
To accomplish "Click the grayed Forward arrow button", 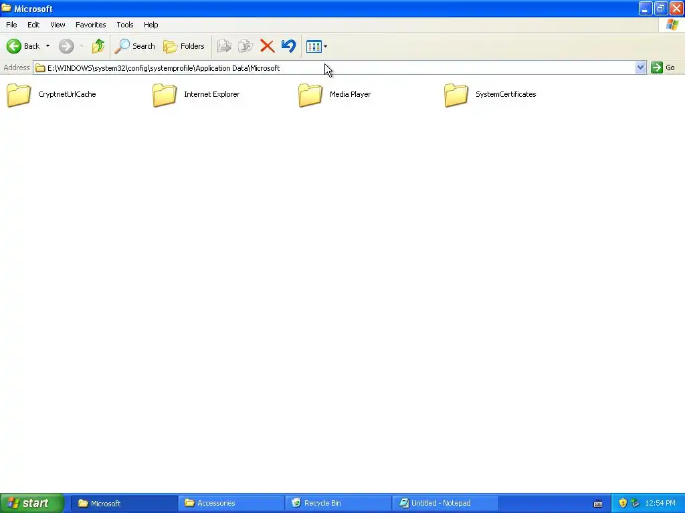I will coord(66,46).
